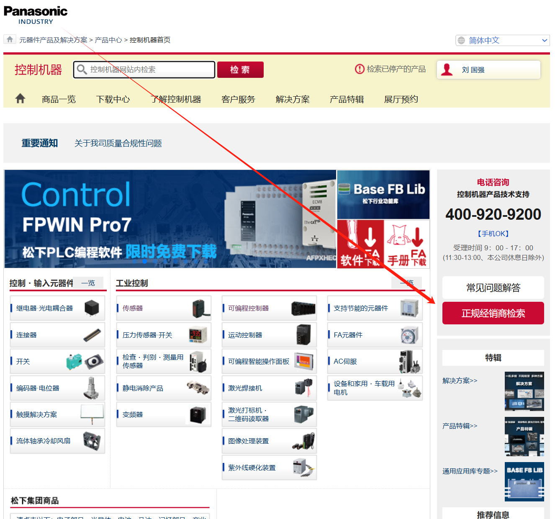Viewport: 555px width, 519px height.
Task: Click the 触摸解决方案 panel image
Action: [92, 414]
